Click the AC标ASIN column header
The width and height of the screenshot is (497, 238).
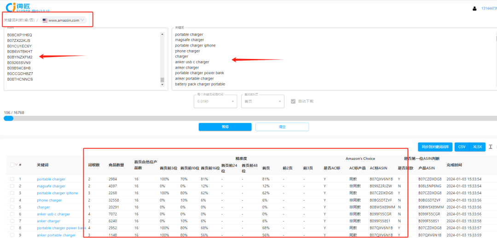379,168
